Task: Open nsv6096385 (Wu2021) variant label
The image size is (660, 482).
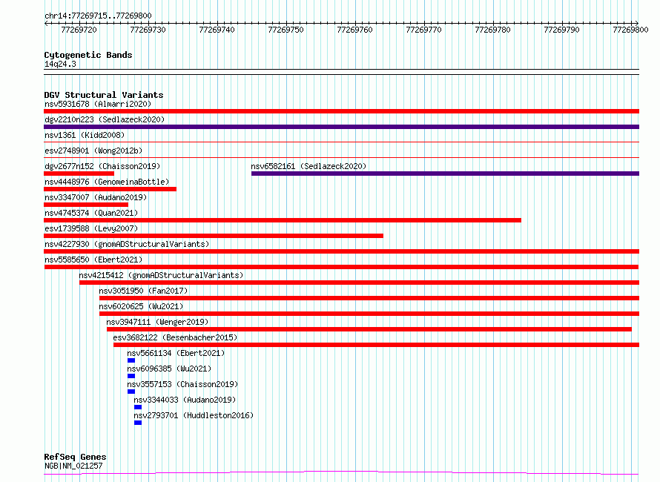Action: (169, 369)
